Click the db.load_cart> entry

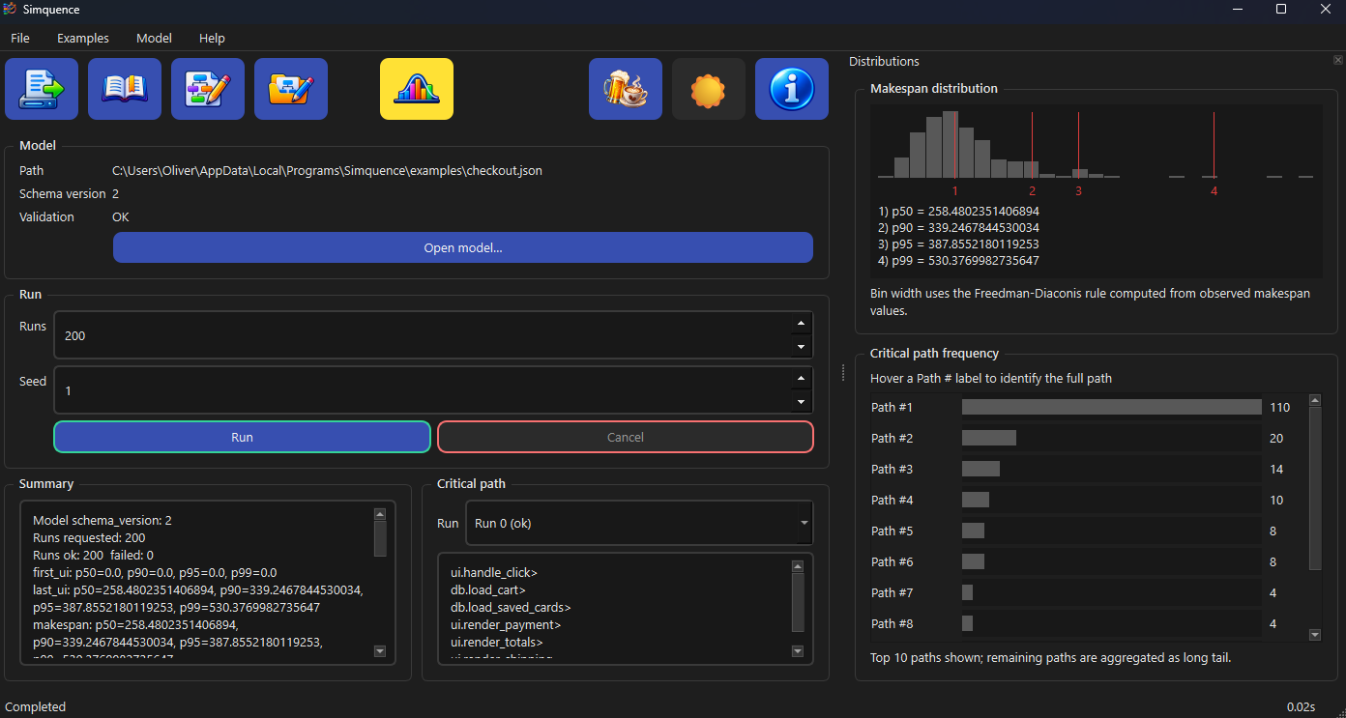click(488, 589)
